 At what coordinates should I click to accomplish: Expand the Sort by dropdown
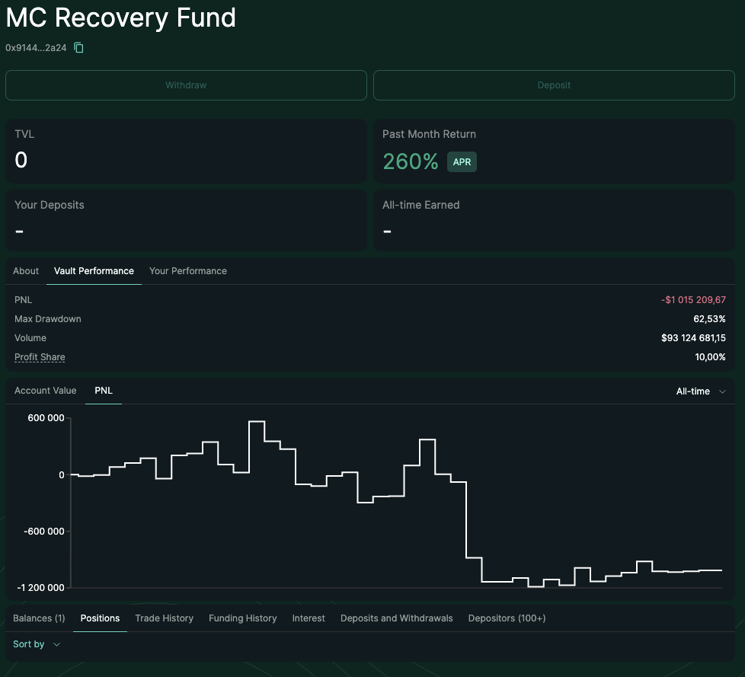tap(36, 644)
